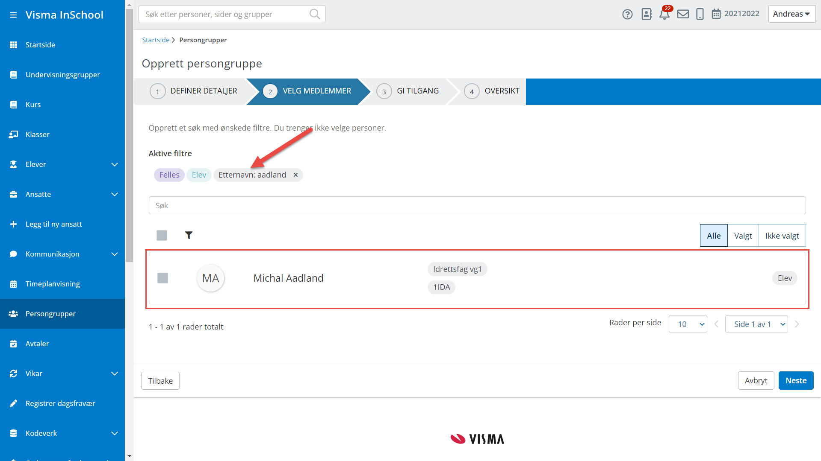Open the contact card icon in header
Screen dimensions: 821x461
pos(647,14)
